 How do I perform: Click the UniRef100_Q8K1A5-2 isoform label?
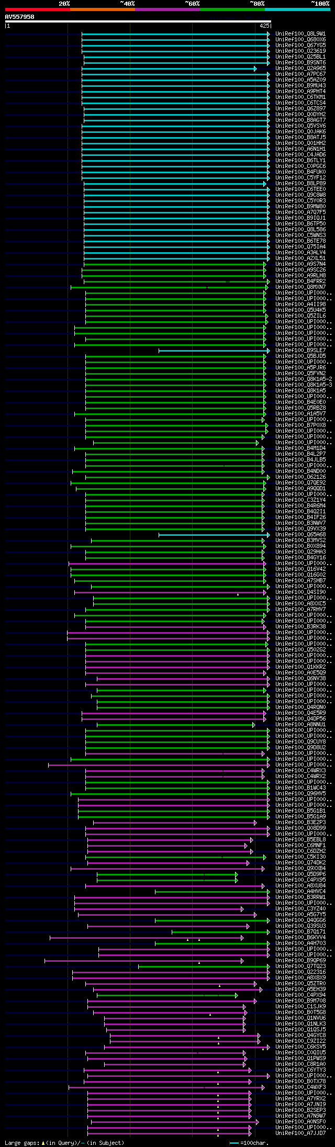[304, 379]
